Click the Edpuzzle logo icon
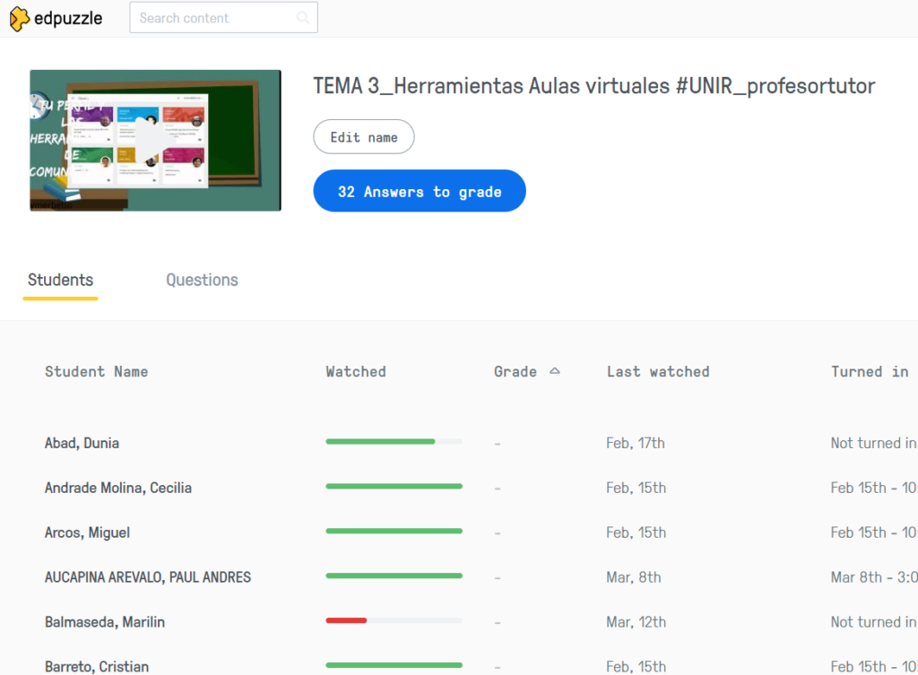918x675 pixels. (x=20, y=18)
